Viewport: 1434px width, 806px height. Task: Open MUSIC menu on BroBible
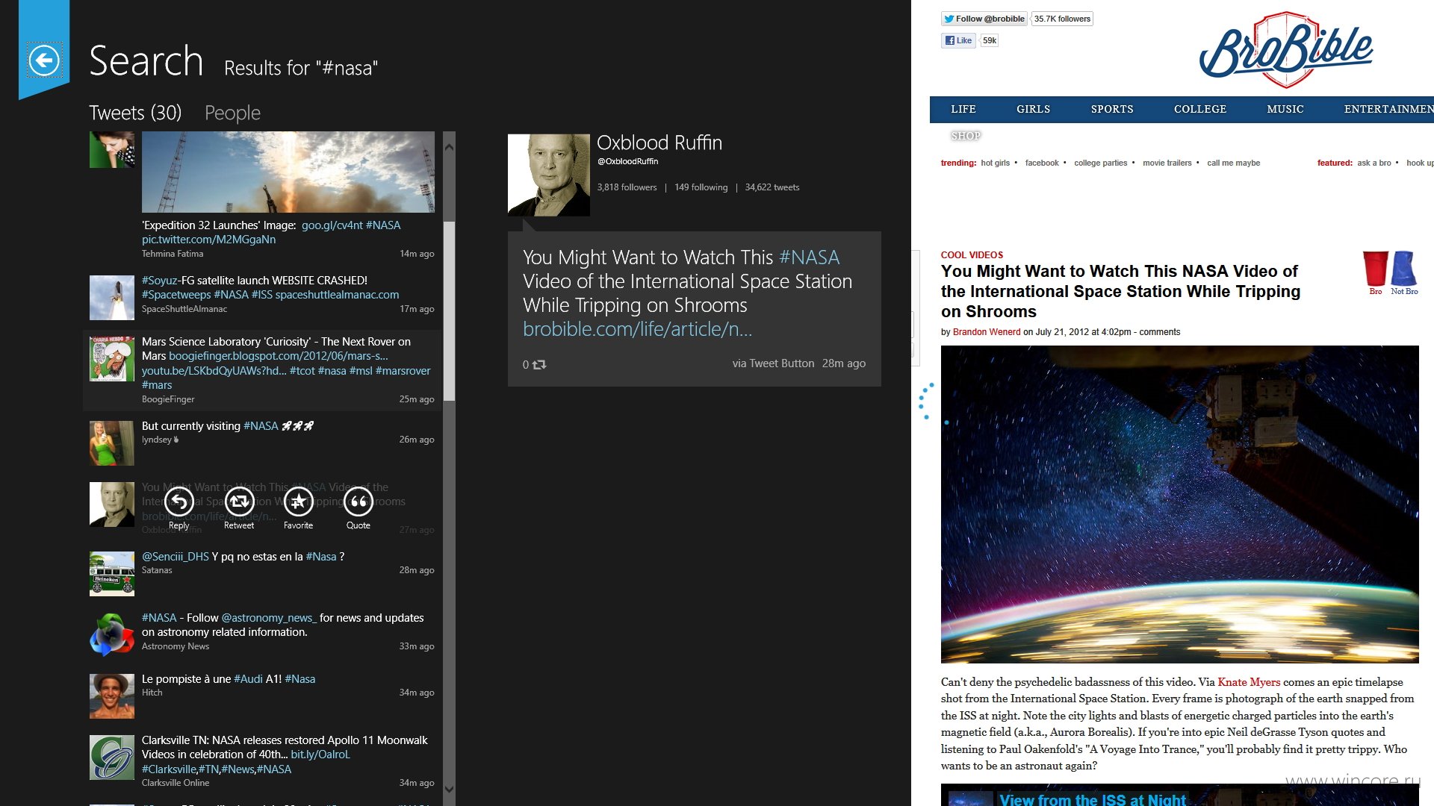(1285, 109)
